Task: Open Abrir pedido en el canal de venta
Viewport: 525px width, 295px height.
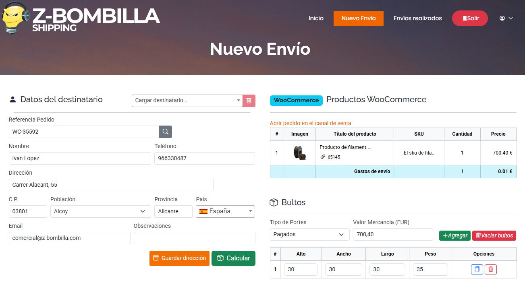Action: coord(310,123)
